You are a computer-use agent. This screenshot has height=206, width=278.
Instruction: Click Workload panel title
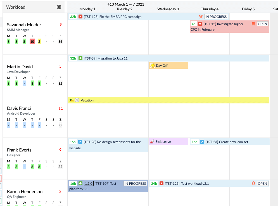tap(16, 7)
